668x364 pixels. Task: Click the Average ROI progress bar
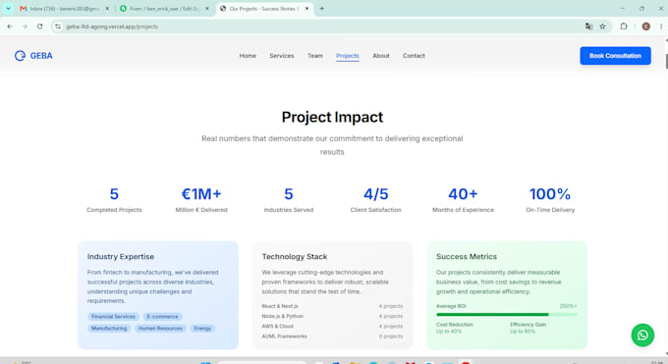pyautogui.click(x=507, y=315)
